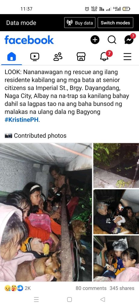View the 2K reactions list

17,288
